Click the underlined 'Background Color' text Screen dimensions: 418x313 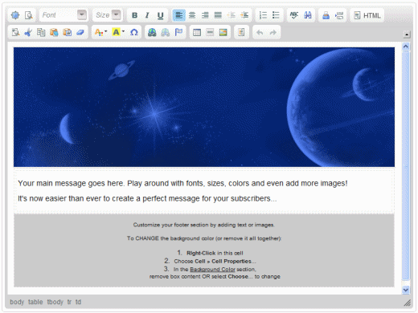click(x=212, y=270)
